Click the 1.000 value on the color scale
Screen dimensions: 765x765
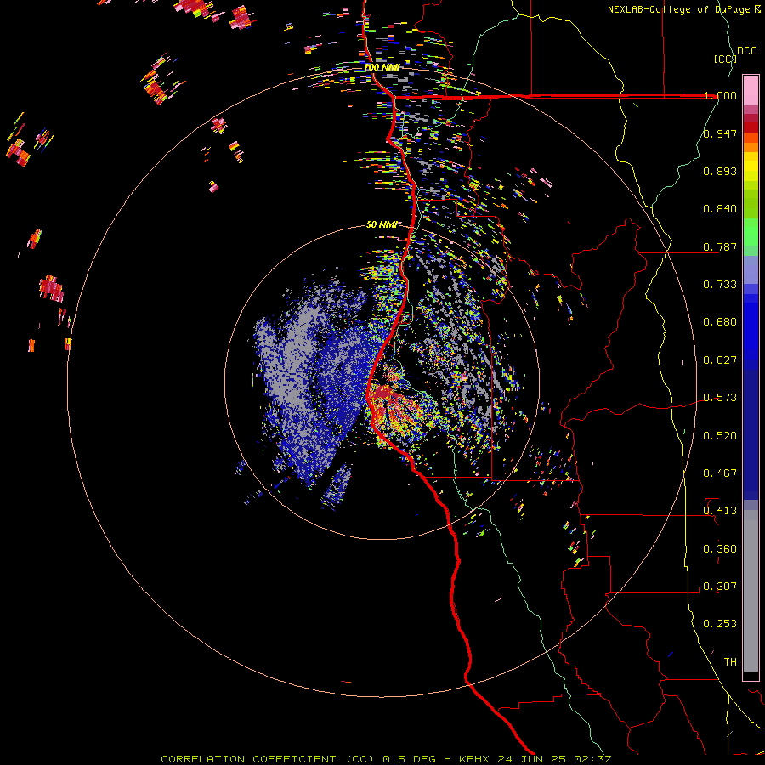click(720, 95)
